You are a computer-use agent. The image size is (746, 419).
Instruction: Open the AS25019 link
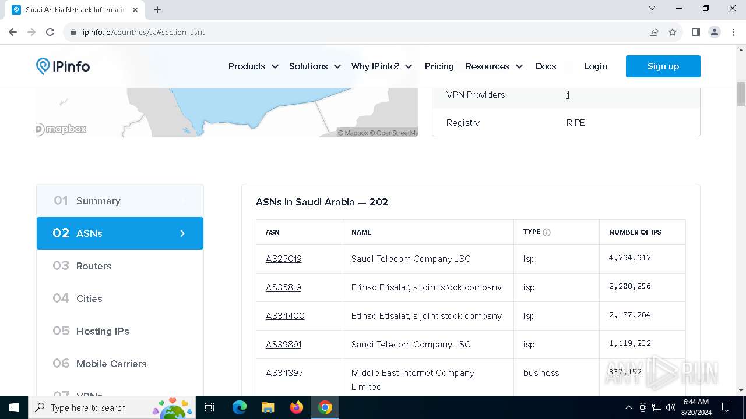pyautogui.click(x=284, y=259)
